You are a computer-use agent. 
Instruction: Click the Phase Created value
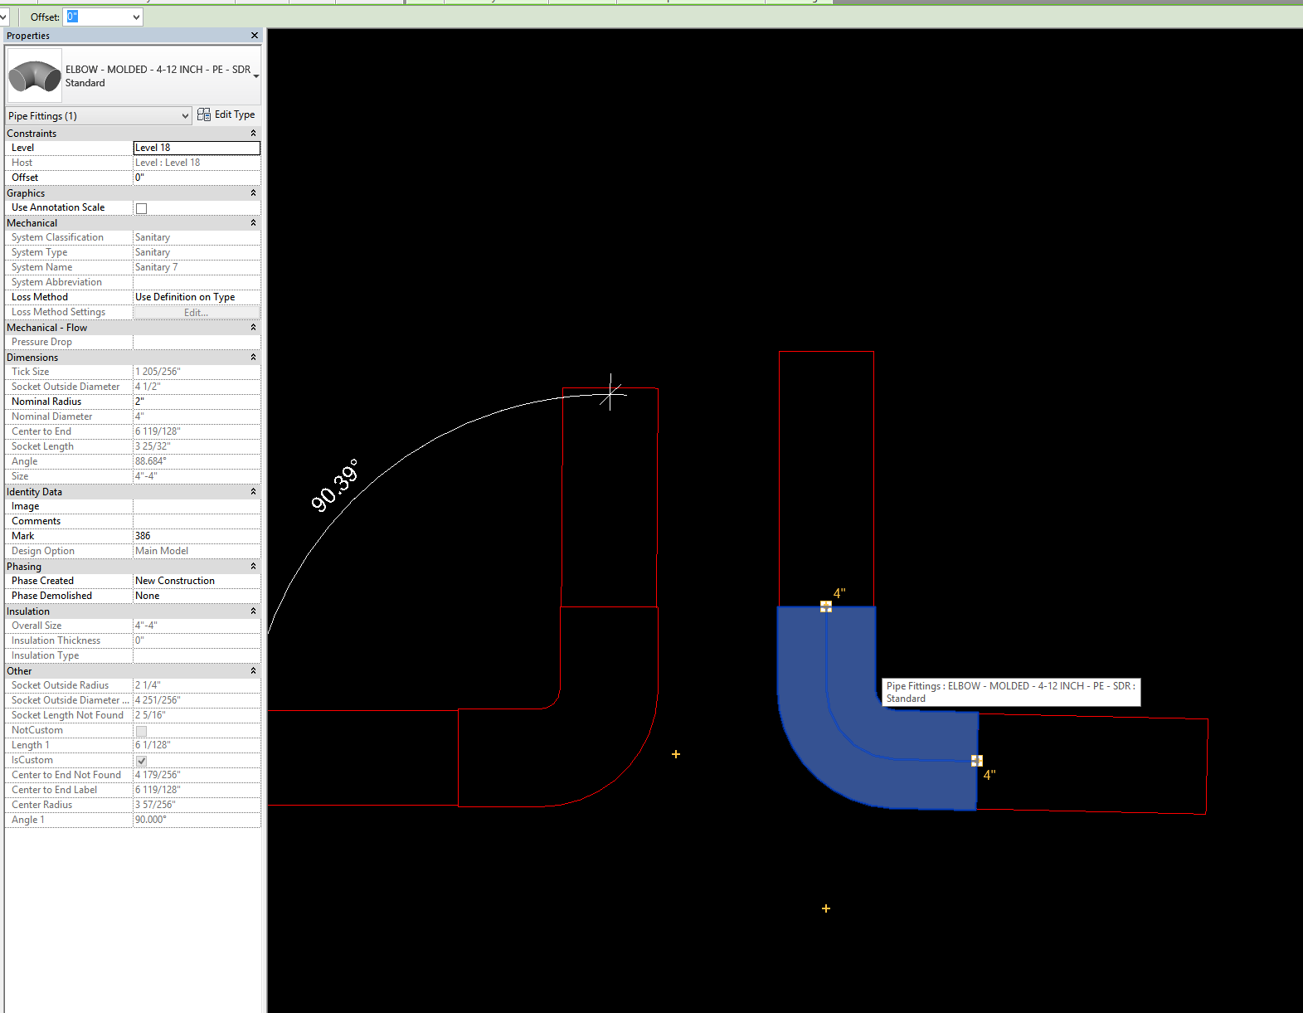(197, 581)
